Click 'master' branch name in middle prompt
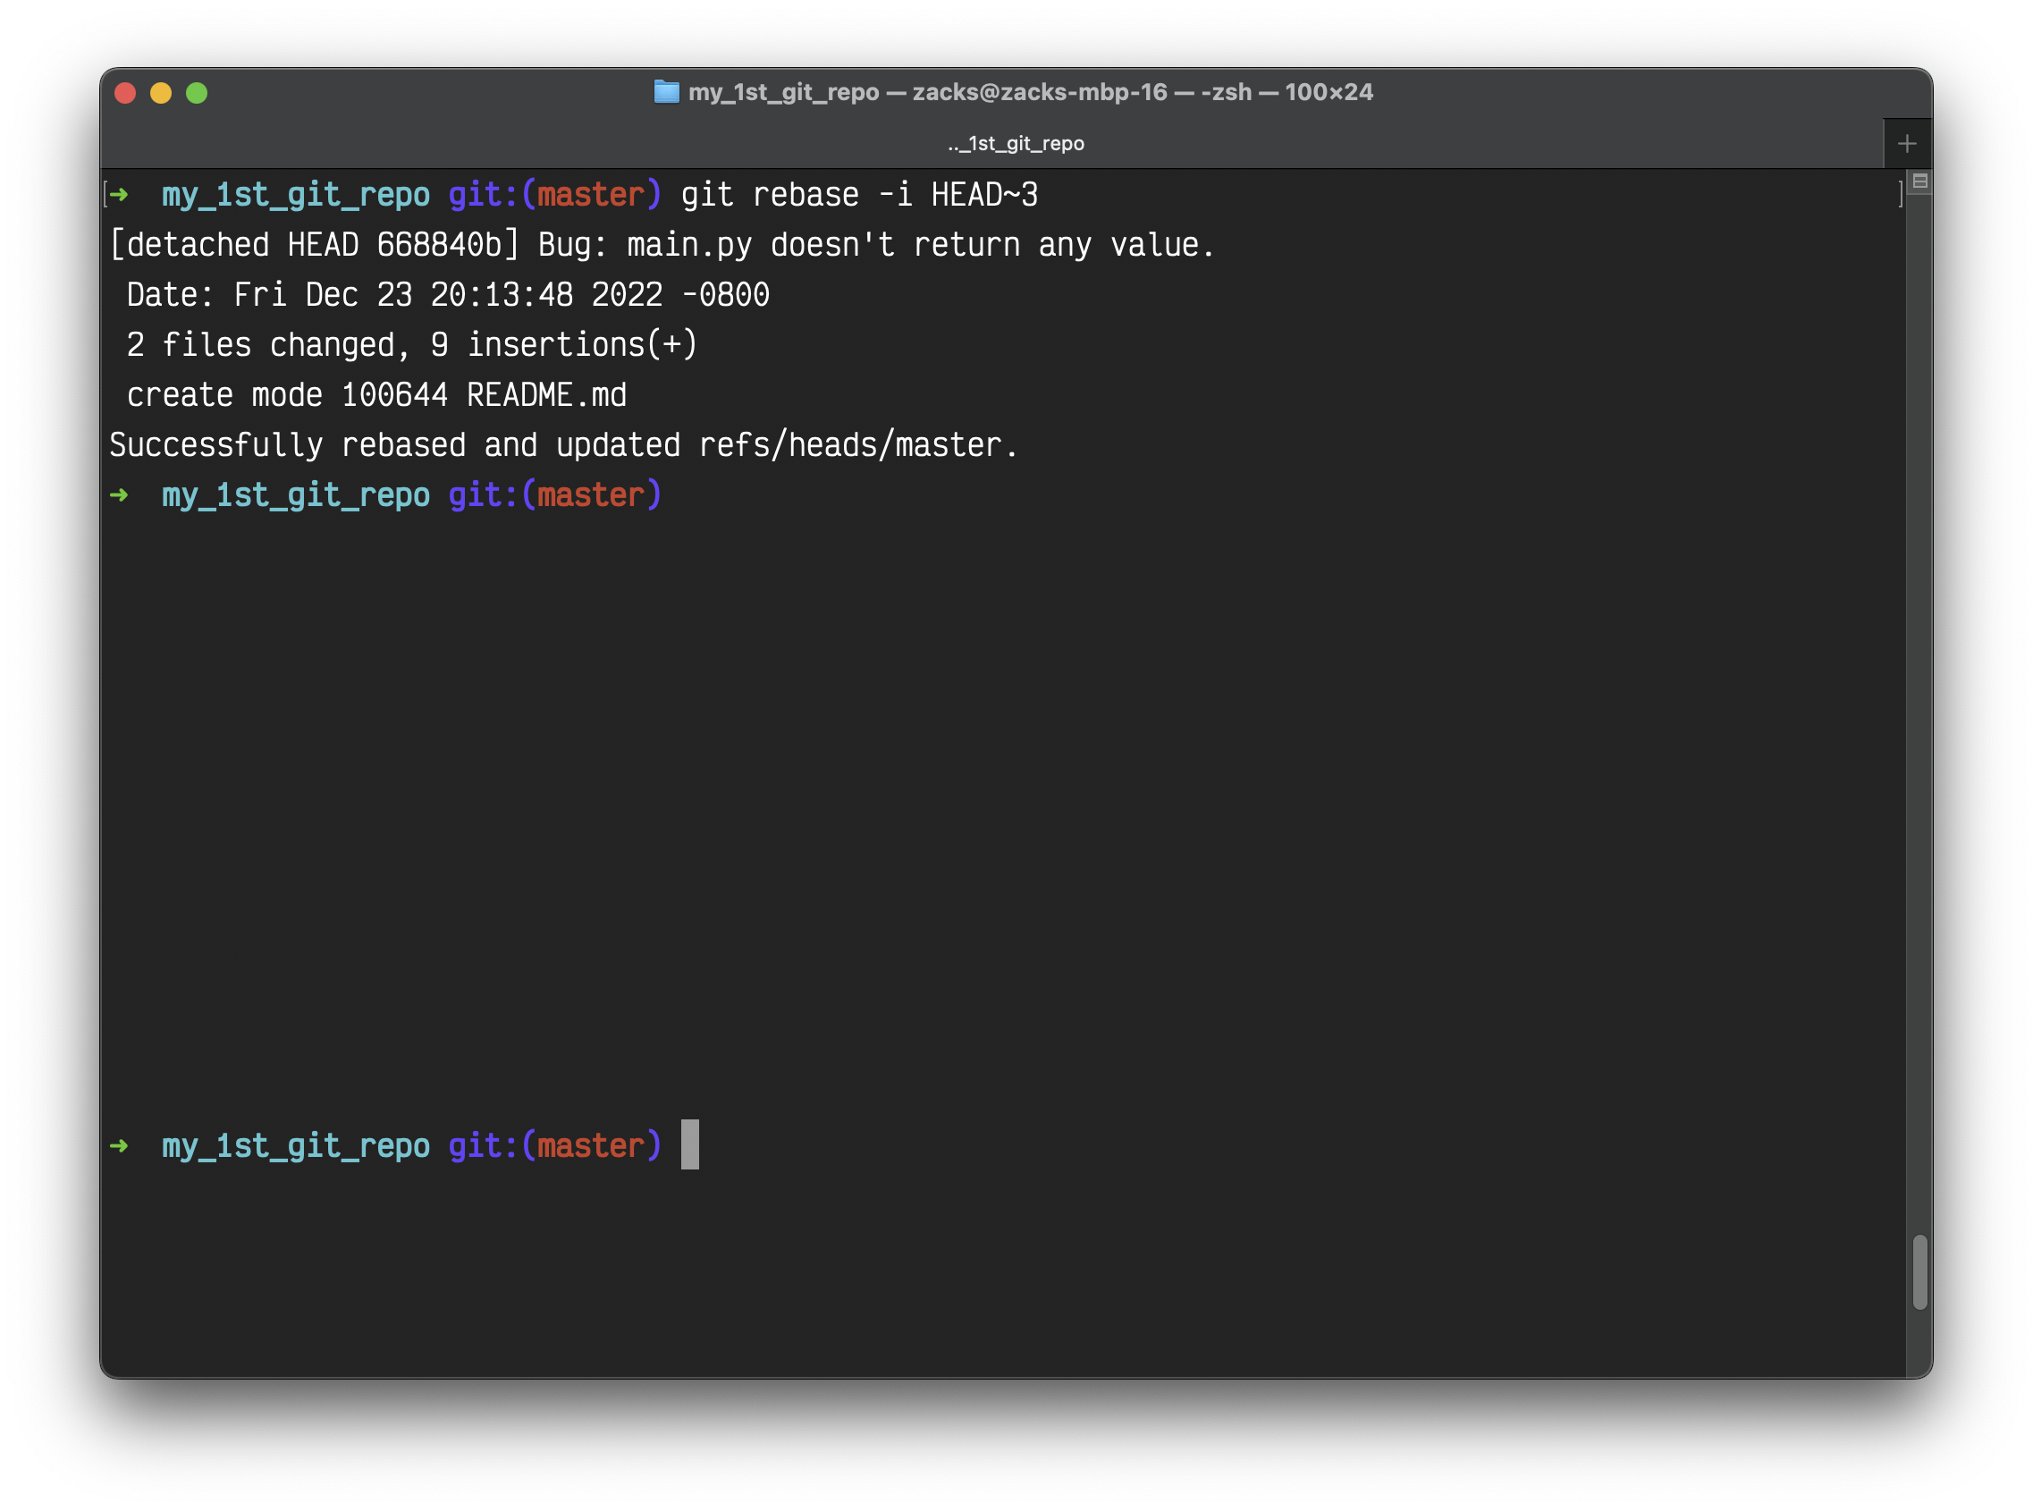 pyautogui.click(x=591, y=495)
